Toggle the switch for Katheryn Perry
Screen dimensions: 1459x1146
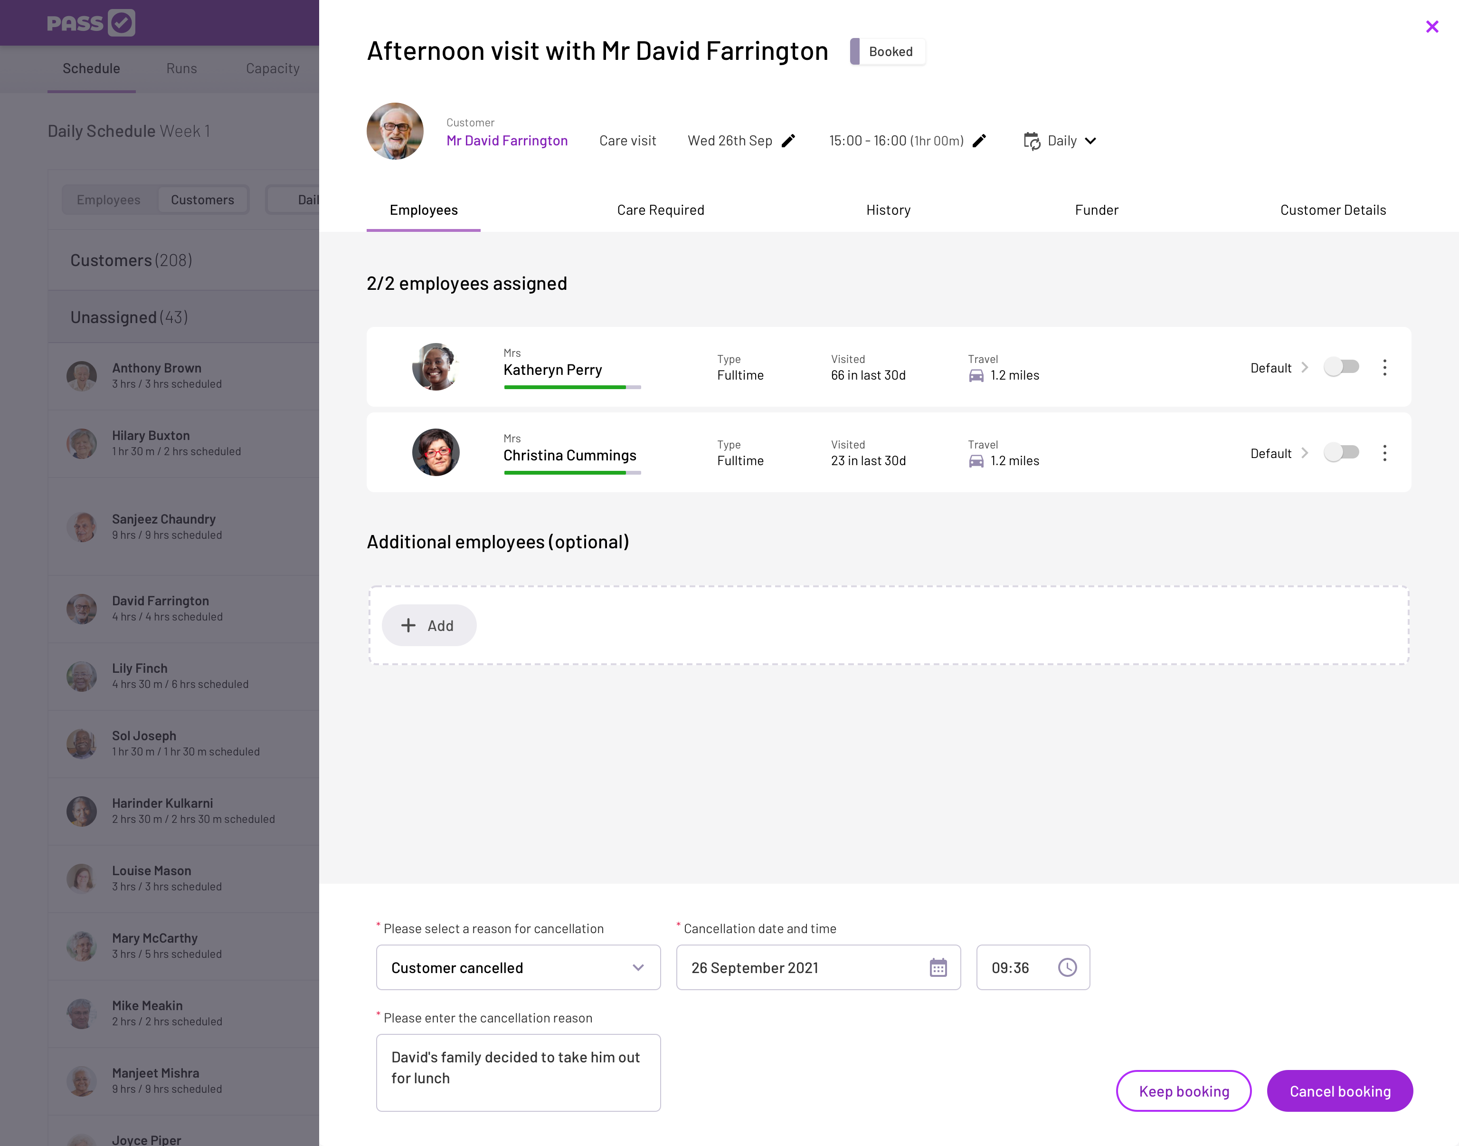(x=1342, y=367)
